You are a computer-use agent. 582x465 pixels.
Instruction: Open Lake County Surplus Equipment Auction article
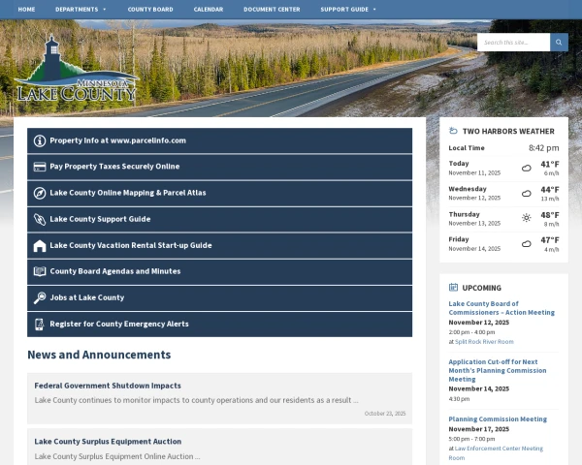(x=108, y=442)
